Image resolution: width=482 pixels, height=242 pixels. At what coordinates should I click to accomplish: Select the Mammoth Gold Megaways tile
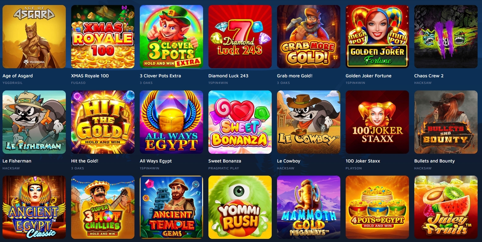click(x=309, y=207)
